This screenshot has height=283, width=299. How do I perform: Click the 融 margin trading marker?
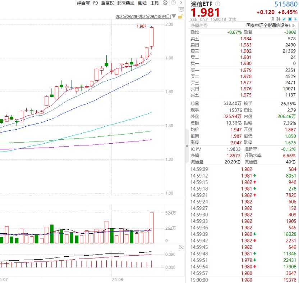point(278,19)
